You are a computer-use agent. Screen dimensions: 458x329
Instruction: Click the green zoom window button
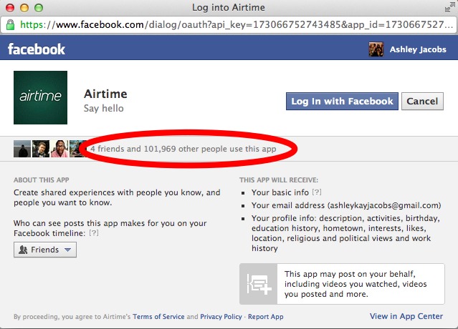pyautogui.click(x=39, y=8)
